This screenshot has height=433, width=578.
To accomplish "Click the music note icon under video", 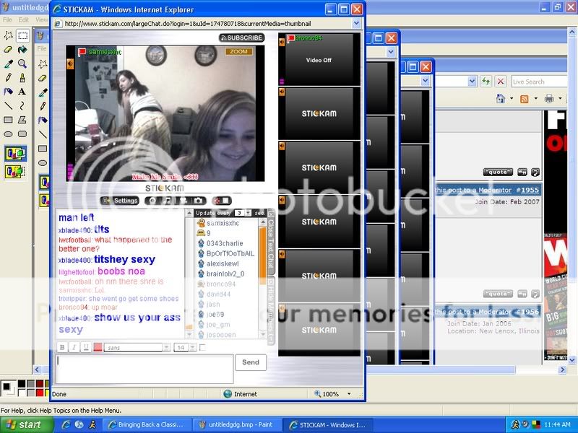I will [x=166, y=201].
